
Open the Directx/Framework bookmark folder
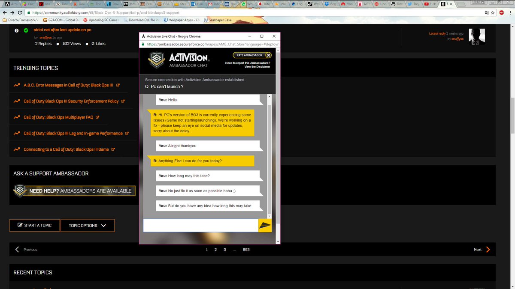[20, 20]
